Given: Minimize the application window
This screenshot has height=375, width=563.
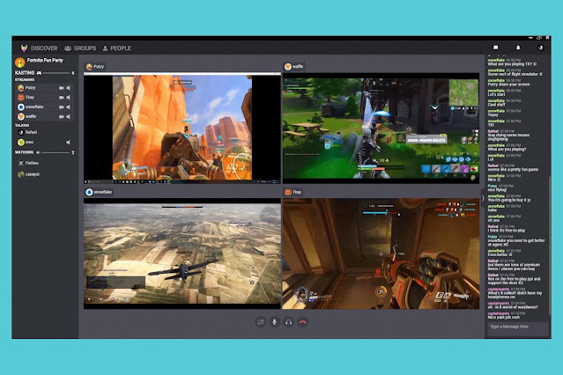Looking at the screenshot, I should (x=530, y=38).
